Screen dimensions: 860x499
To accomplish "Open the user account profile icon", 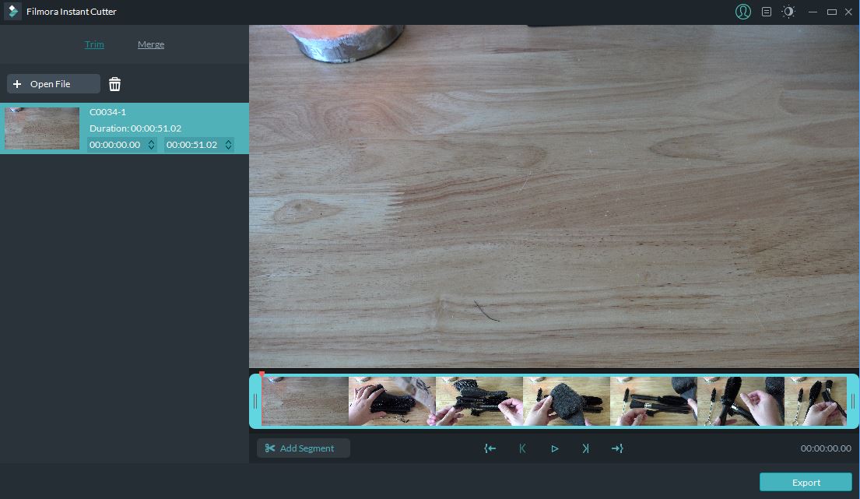I will (x=742, y=12).
